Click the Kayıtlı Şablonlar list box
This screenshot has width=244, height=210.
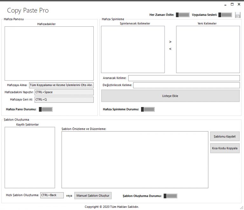point(30,157)
